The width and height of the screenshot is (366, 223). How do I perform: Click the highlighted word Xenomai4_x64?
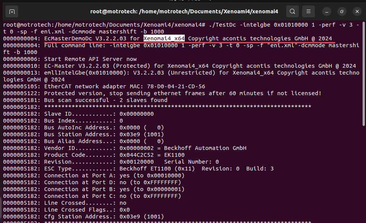pos(164,38)
